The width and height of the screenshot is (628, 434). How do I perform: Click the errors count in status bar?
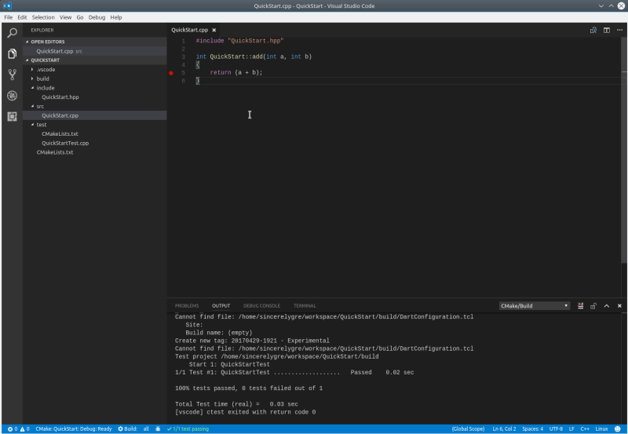(13, 429)
